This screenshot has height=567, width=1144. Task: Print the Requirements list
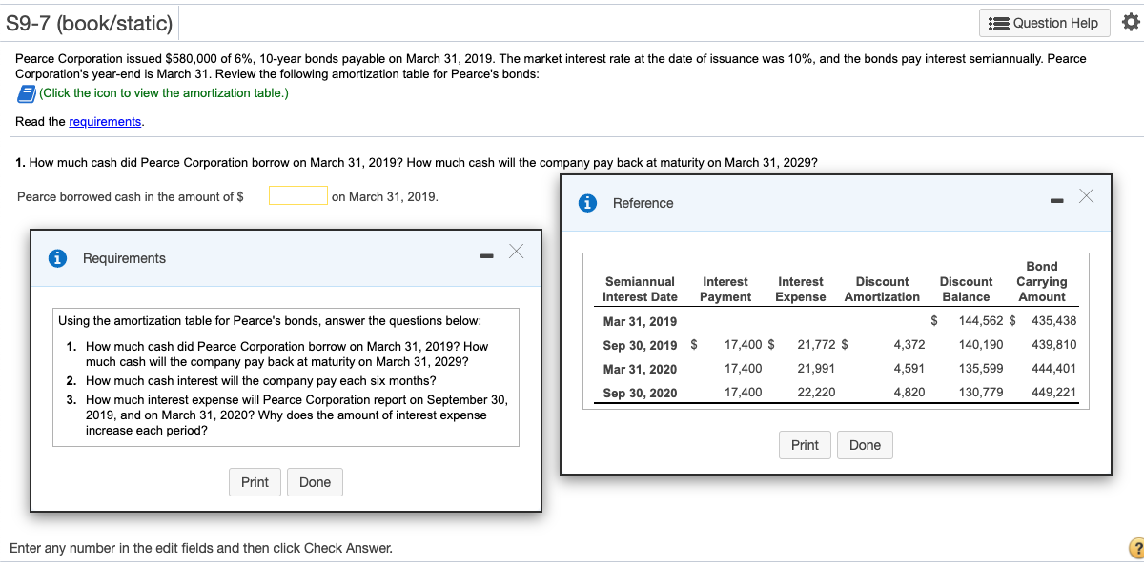(255, 482)
